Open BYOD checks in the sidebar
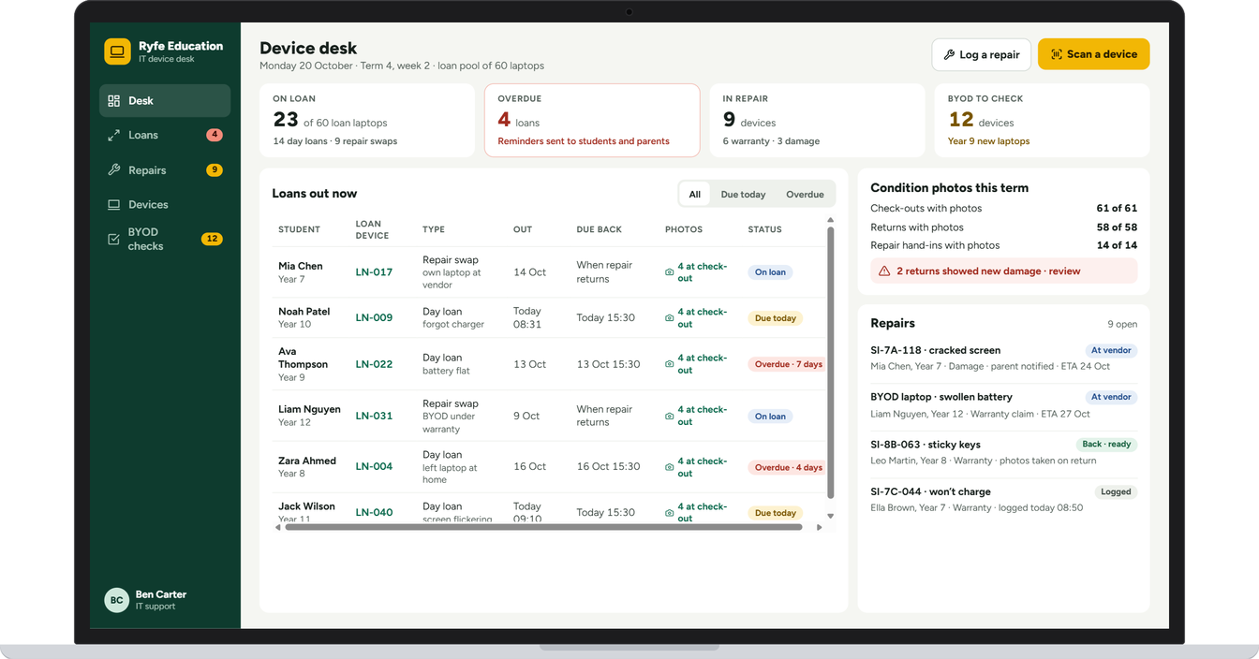1259x659 pixels. [x=165, y=239]
